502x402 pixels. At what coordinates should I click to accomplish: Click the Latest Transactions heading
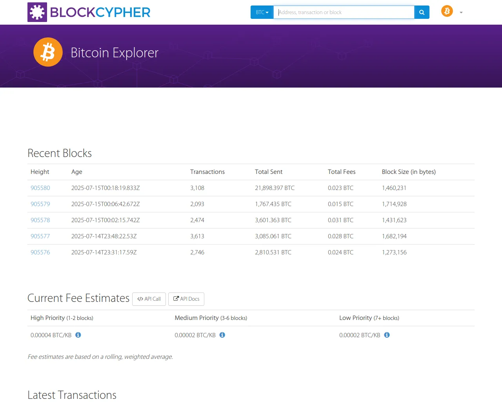[x=72, y=395]
